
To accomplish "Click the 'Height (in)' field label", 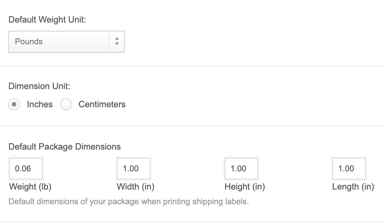I will click(245, 187).
